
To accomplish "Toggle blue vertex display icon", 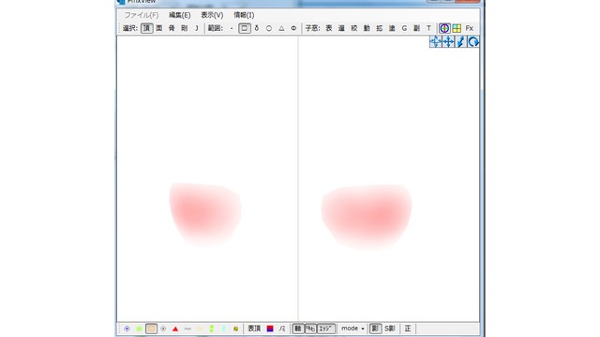I will coord(127,329).
